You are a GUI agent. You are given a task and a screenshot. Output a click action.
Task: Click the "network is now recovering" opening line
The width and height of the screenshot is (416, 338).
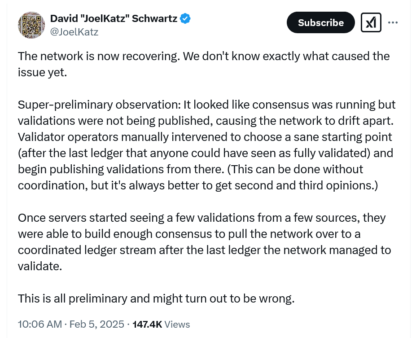tap(203, 57)
